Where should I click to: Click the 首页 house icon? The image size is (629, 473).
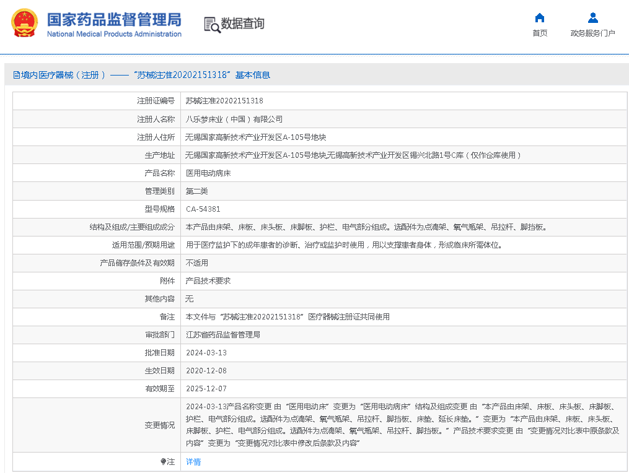tap(540, 18)
